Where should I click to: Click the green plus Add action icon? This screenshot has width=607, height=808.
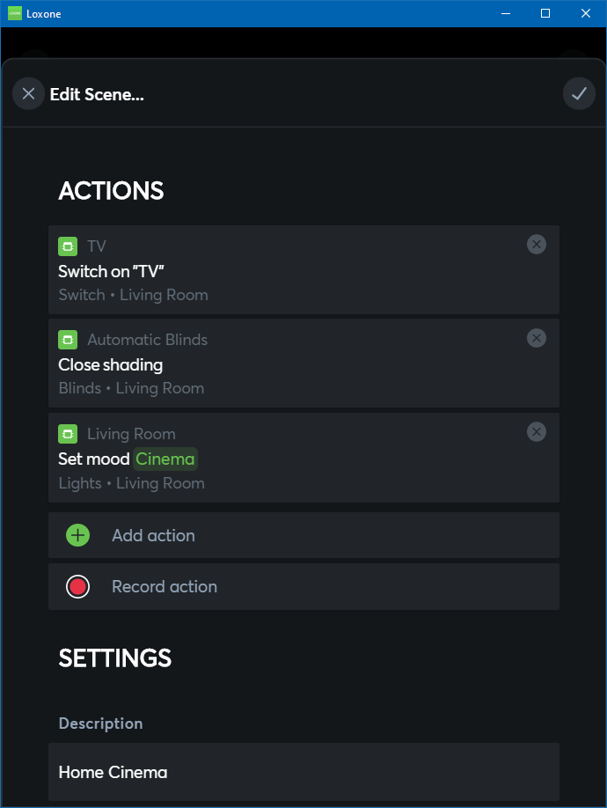tap(78, 535)
